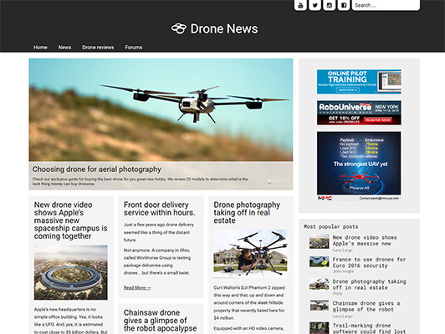Open the Facebook social icon
Image resolution: width=445 pixels, height=334 pixels.
(344, 5)
